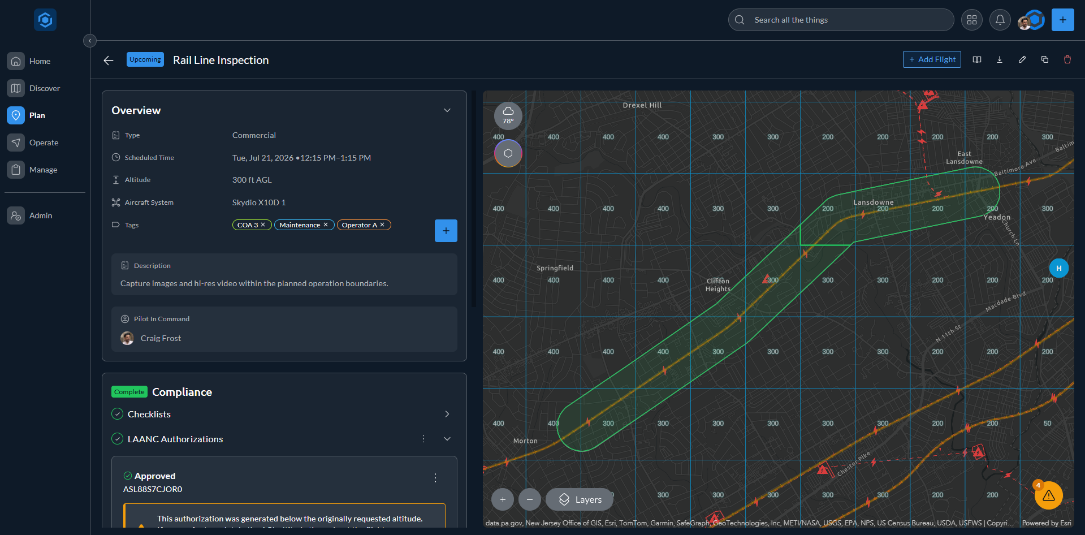Screen dimensions: 1085x535
Task: Delete the mission with the red trash icon
Action: point(1067,59)
